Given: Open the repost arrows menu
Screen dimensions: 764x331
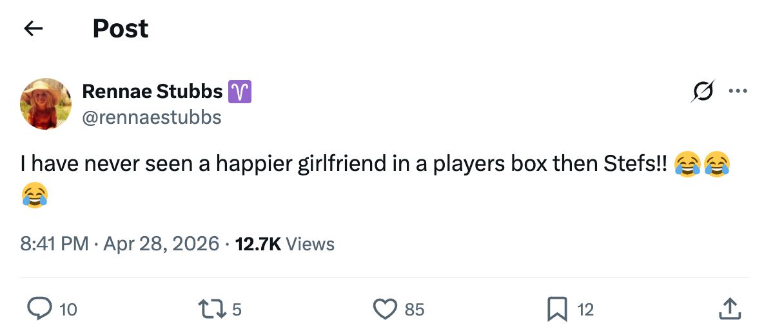Looking at the screenshot, I should [x=214, y=309].
